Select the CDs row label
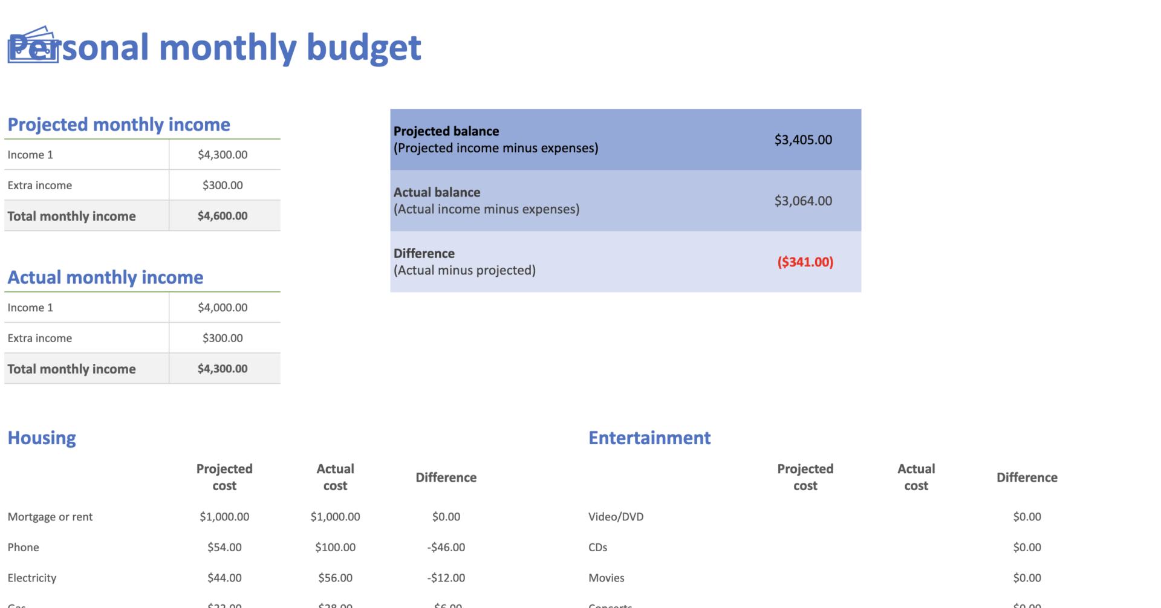 [597, 548]
